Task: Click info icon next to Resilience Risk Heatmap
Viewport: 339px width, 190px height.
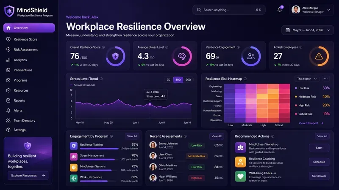Action: coord(245,79)
